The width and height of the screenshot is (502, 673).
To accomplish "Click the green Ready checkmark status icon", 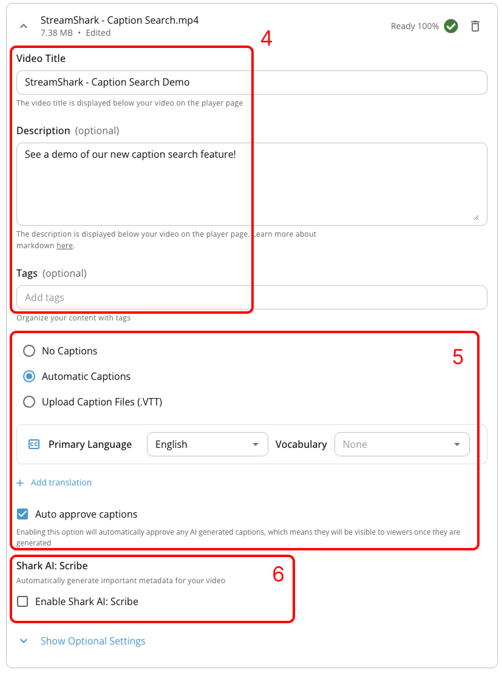I will point(451,26).
